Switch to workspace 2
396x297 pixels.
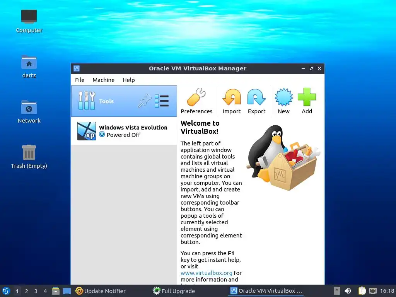[27, 291]
